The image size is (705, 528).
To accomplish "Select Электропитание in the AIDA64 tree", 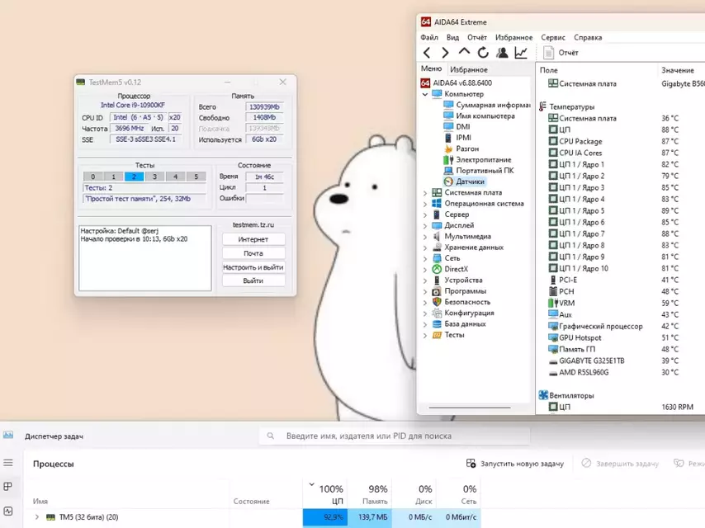I will 477,159.
